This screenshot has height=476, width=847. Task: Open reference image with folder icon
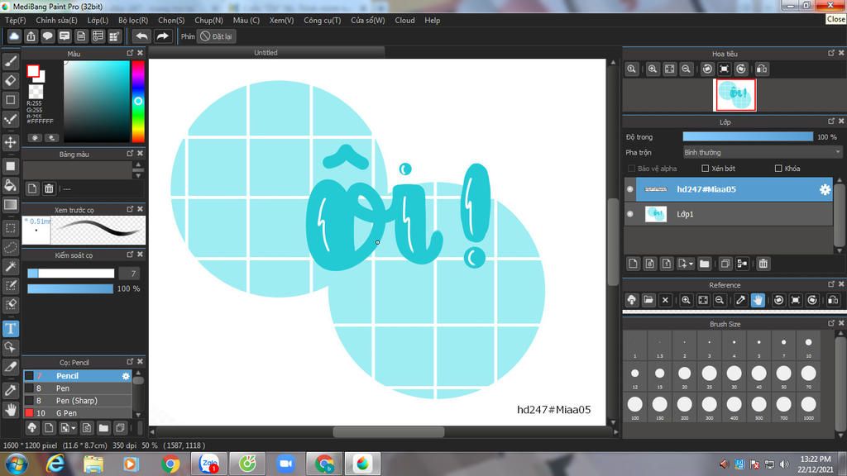coord(648,300)
